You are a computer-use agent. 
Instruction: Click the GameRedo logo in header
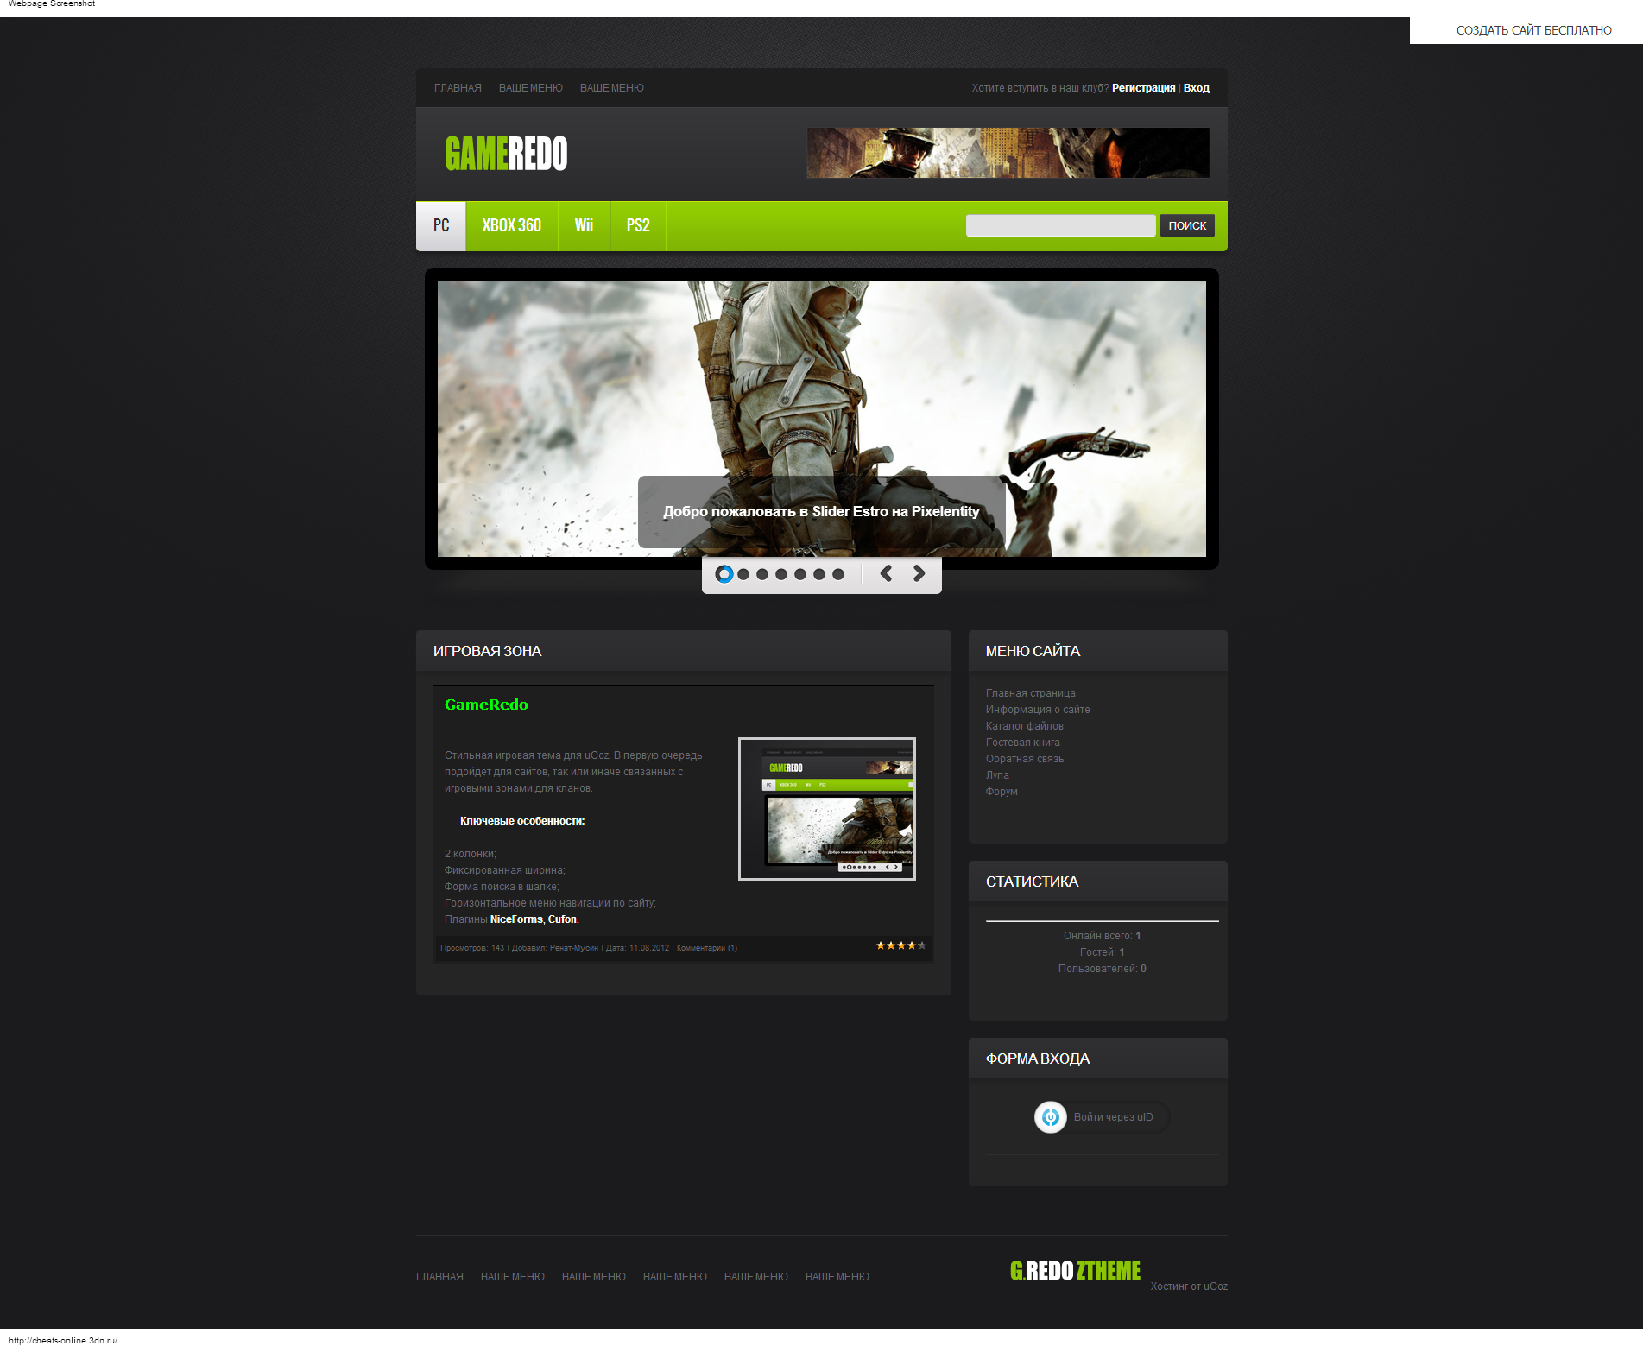506,154
